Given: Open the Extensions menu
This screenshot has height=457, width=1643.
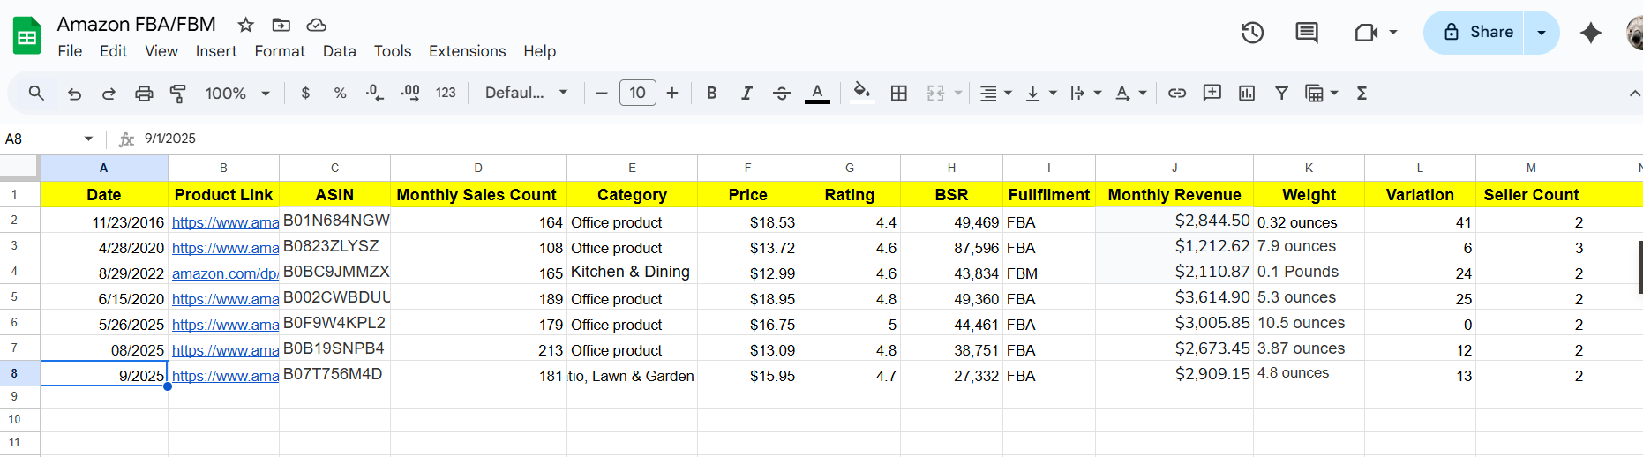Looking at the screenshot, I should tap(467, 51).
